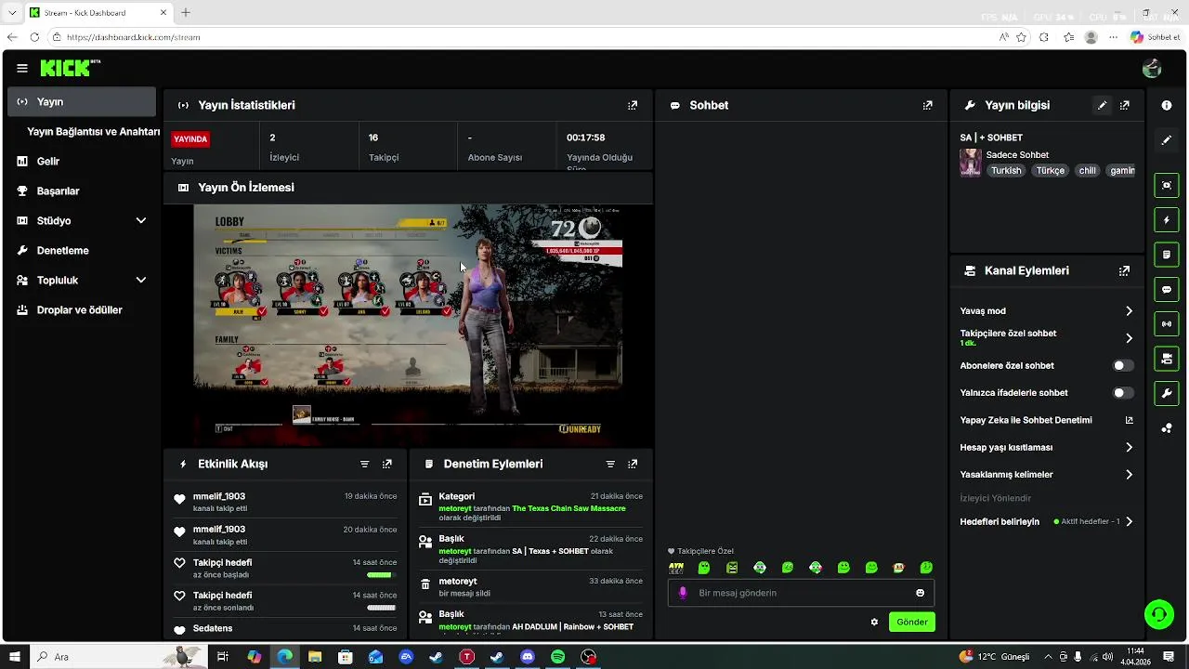
Task: Open filter options in Etkinlik Akışı
Action: 364,464
